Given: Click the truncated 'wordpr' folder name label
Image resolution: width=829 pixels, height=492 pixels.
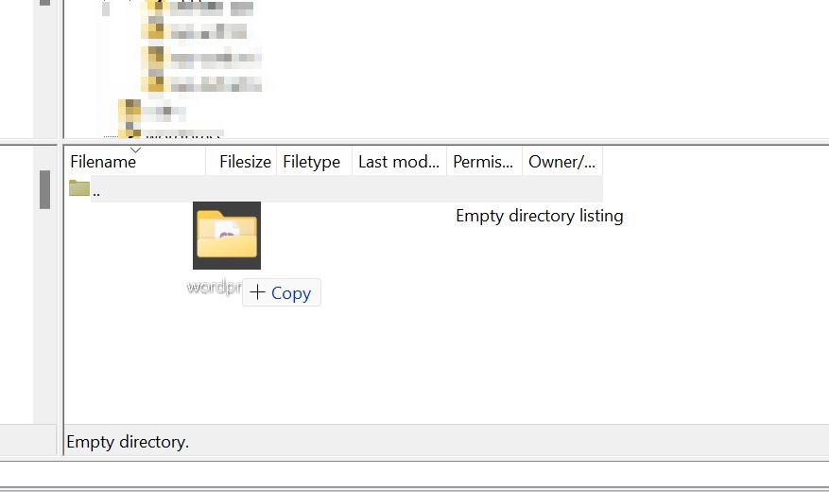Looking at the screenshot, I should (214, 286).
